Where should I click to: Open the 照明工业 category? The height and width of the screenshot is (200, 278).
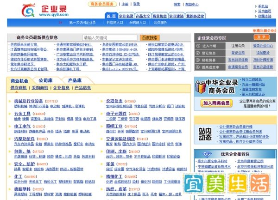[114, 126]
